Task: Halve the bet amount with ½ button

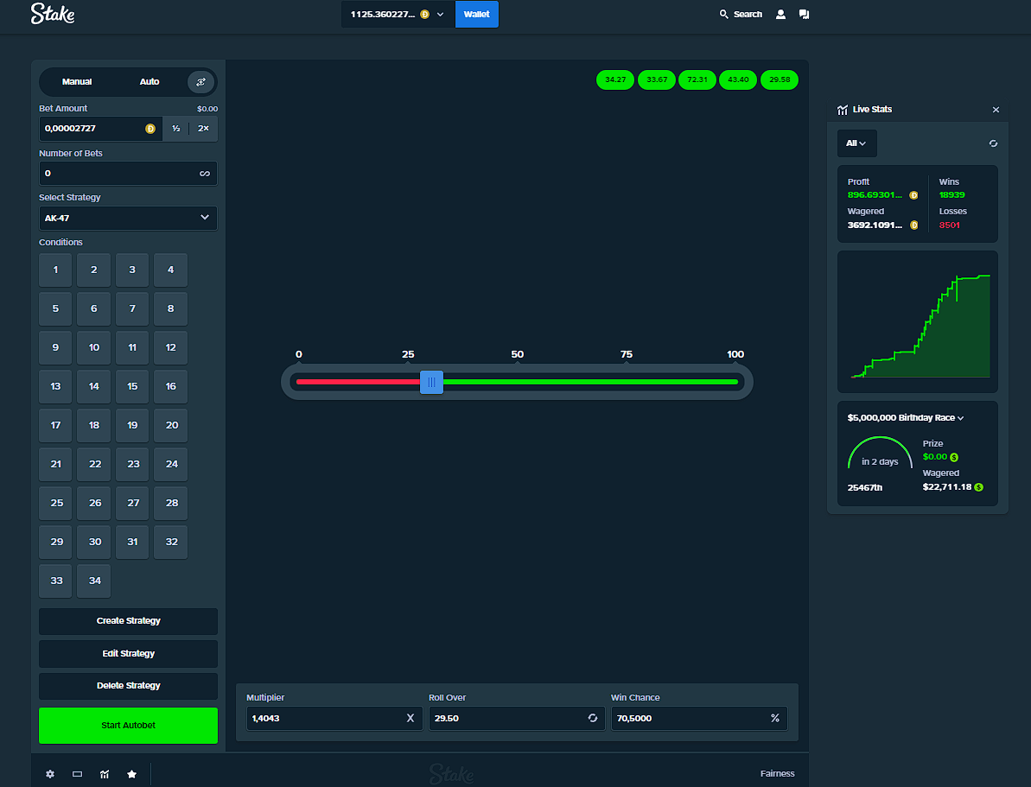Action: [176, 128]
